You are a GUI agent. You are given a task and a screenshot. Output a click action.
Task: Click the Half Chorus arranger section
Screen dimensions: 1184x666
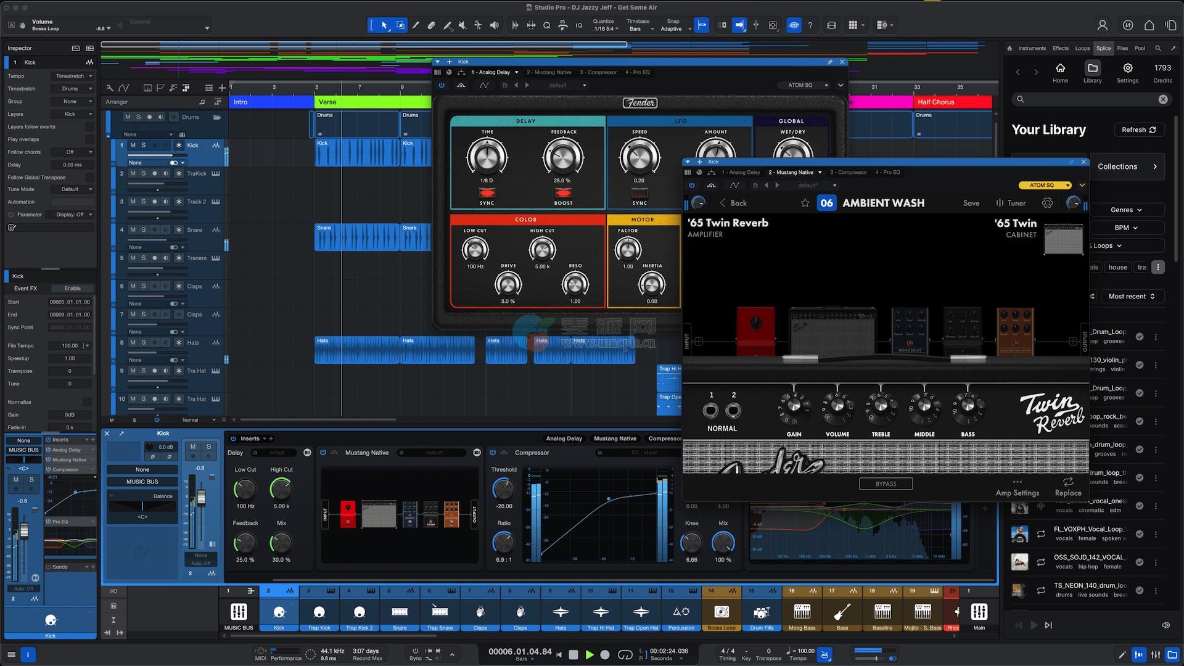tap(952, 102)
